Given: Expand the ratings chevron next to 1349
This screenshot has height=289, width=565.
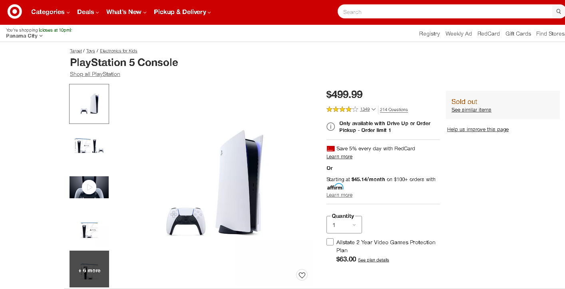Looking at the screenshot, I should [x=374, y=110].
